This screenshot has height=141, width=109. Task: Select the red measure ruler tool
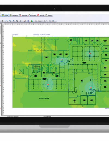25,21
